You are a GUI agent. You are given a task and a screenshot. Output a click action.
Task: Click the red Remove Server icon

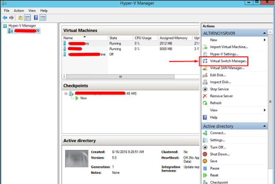tap(205, 96)
